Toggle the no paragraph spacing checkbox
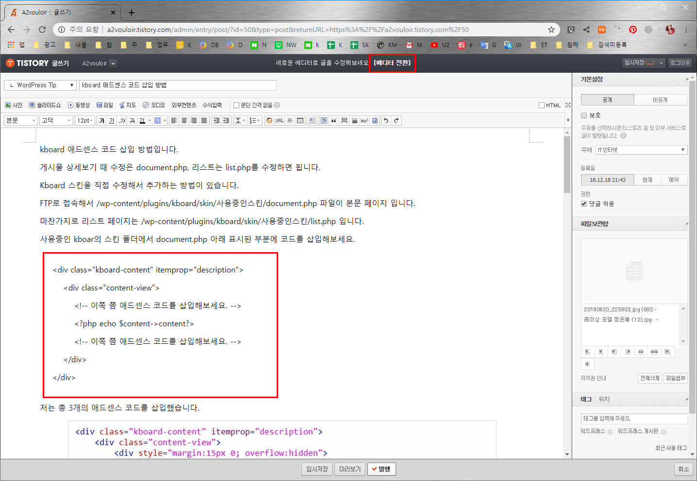This screenshot has height=481, width=697. click(236, 105)
